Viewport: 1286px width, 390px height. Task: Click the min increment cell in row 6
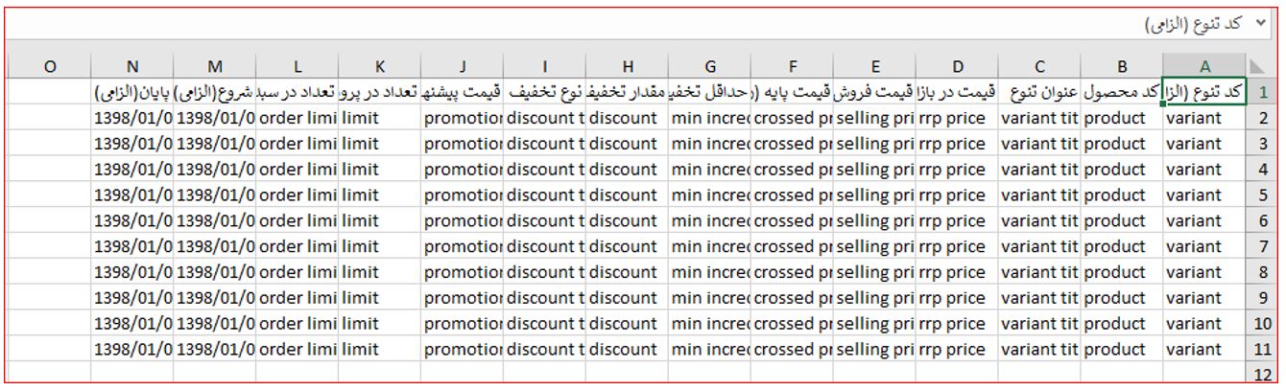709,220
